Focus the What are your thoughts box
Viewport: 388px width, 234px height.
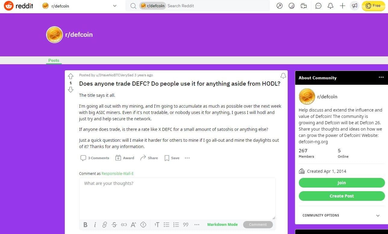tap(177, 198)
